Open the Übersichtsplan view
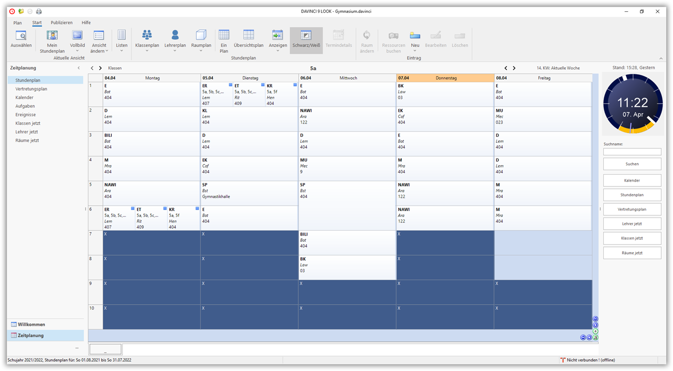The height and width of the screenshot is (371, 673). click(x=248, y=41)
